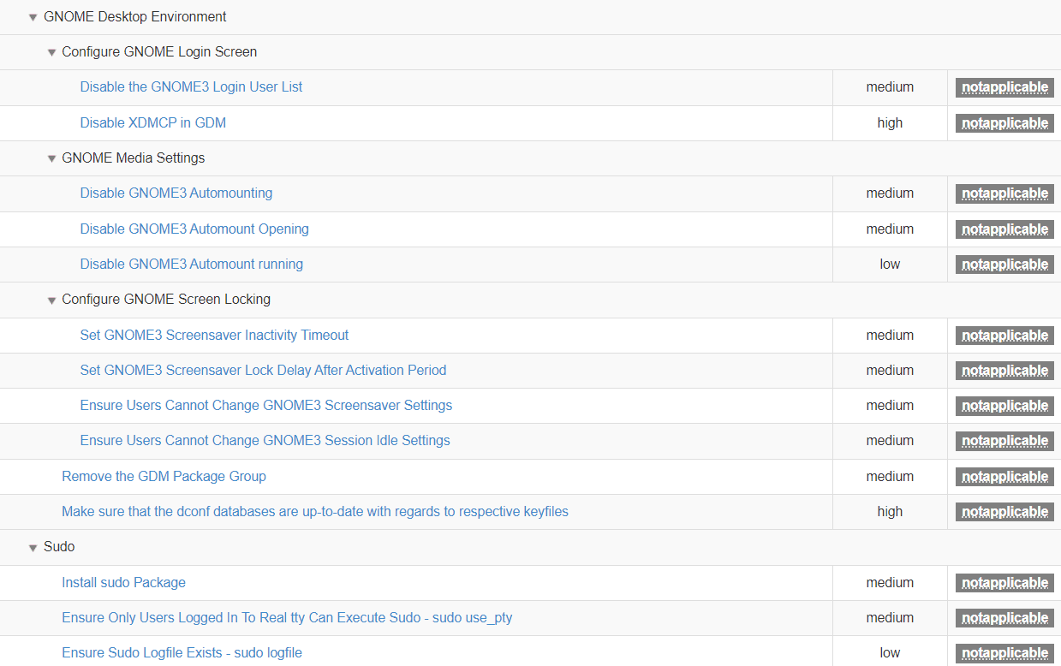
Task: Select low severity cell for Sudo Logfile
Action: tap(890, 653)
